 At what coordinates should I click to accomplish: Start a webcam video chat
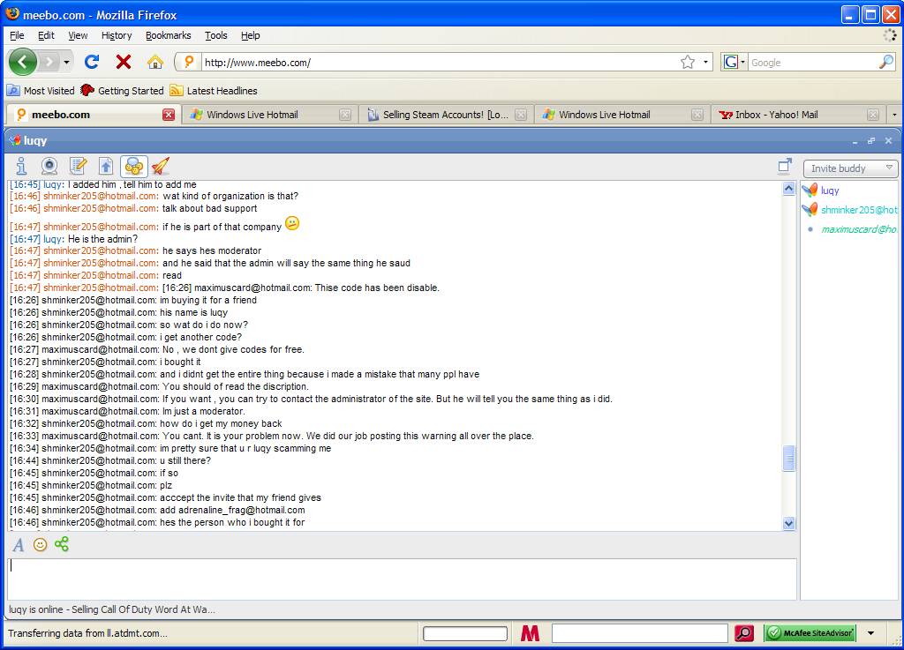pos(49,166)
